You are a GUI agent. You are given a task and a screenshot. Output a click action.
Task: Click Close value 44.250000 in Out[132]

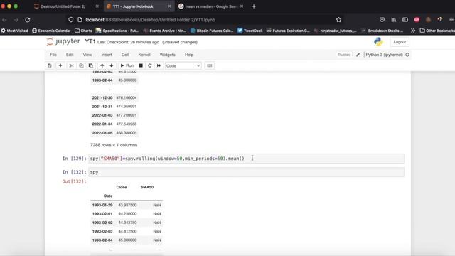pos(127,214)
